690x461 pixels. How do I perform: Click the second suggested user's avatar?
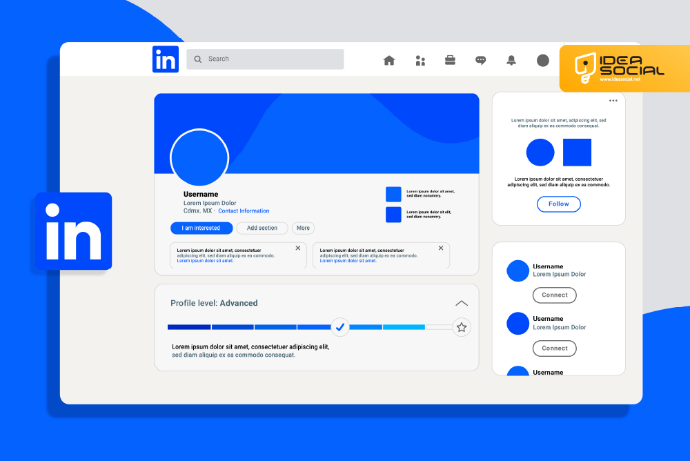click(x=518, y=324)
